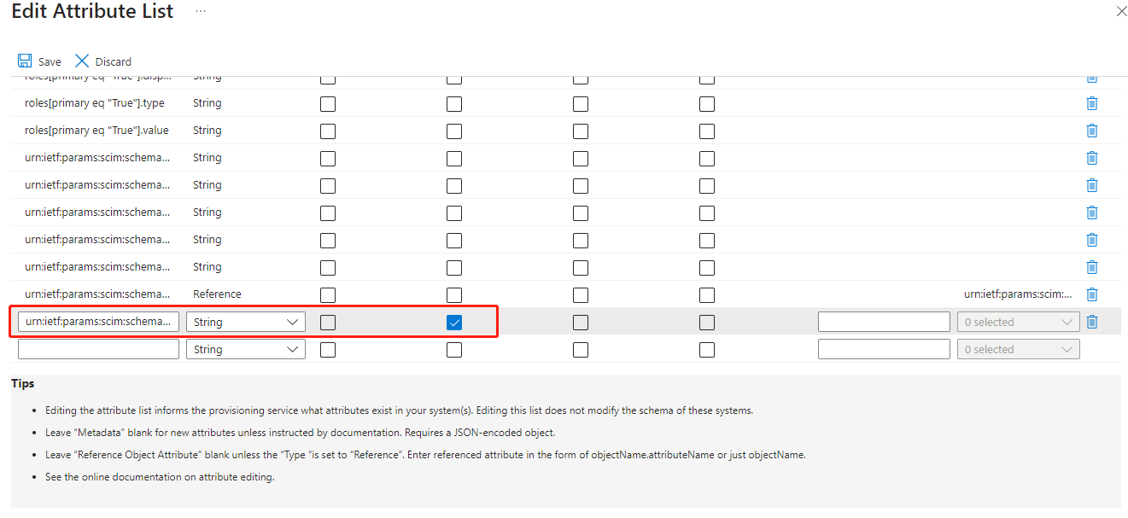The image size is (1128, 518).
Task: Tick first checkbox in roles[primary eq "True"].type row
Action: pos(328,104)
